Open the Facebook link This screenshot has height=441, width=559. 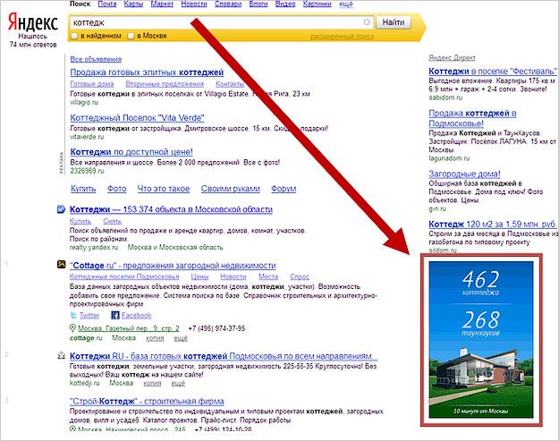tap(137, 316)
